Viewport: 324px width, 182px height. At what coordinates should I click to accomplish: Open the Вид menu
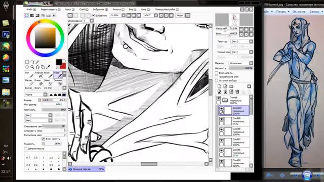(133, 10)
